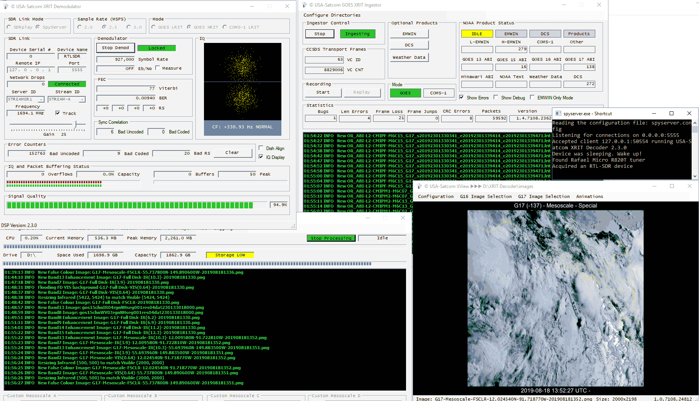The image size is (699, 401).
Task: Click the DCS optional products button
Action: (409, 45)
